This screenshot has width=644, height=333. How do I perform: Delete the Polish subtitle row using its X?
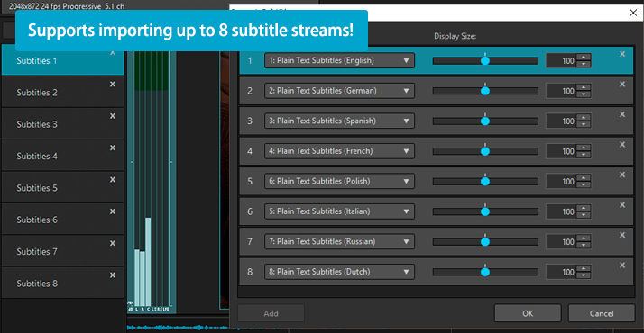click(x=622, y=175)
